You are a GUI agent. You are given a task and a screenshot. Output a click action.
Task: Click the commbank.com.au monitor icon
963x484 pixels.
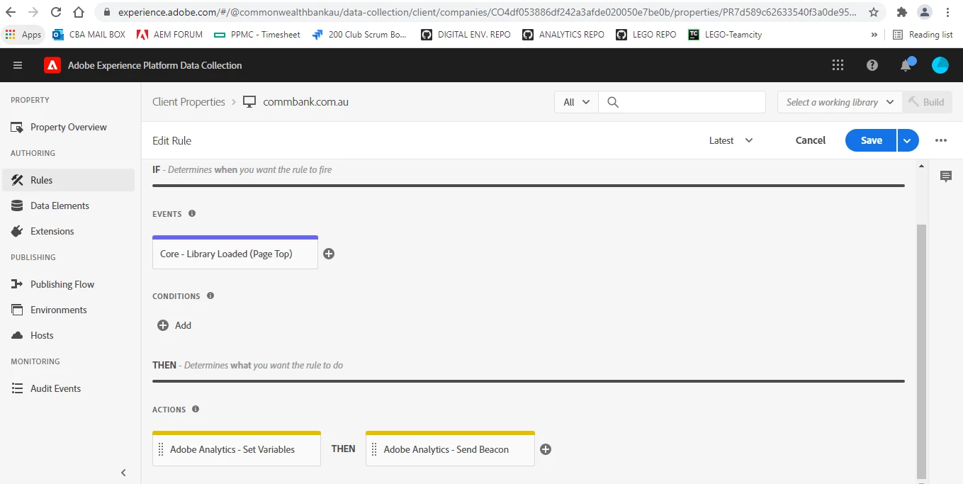coord(249,102)
